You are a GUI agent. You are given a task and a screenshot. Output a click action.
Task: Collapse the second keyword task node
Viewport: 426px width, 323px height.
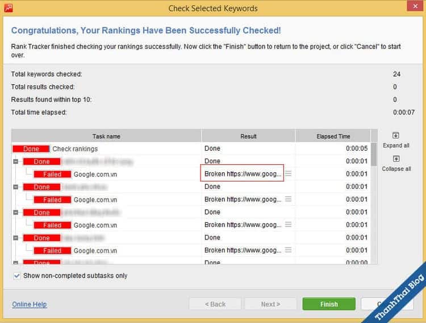(x=15, y=187)
